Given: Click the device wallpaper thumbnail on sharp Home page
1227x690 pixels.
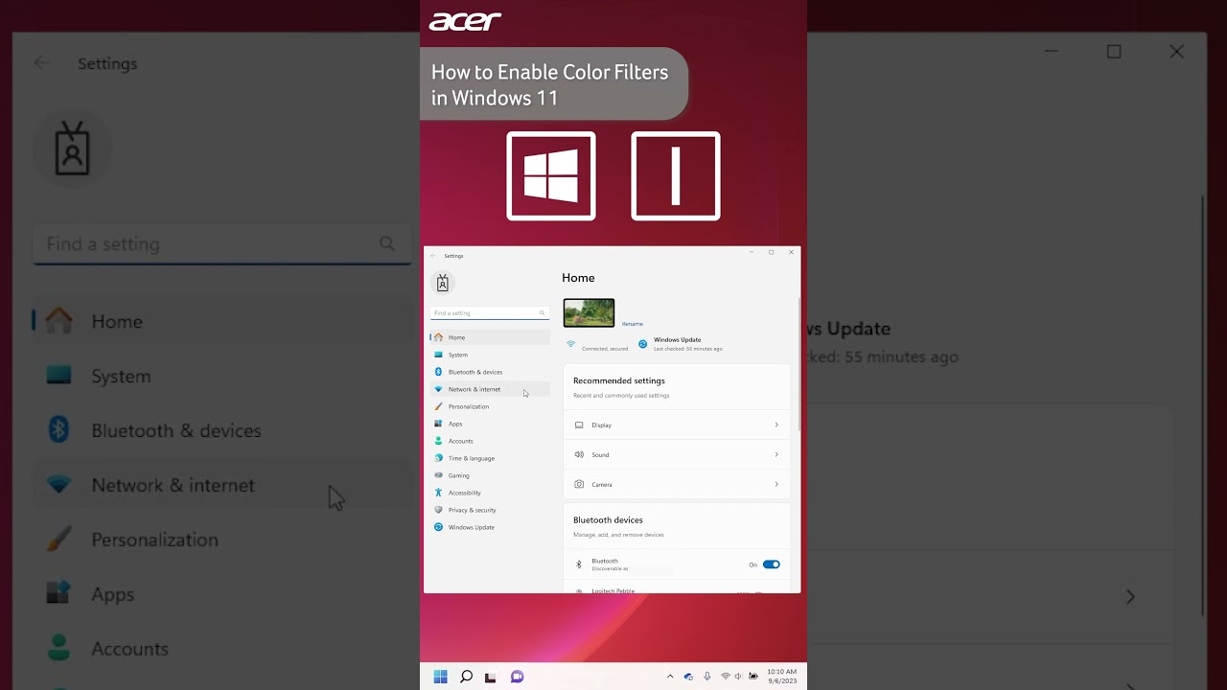Looking at the screenshot, I should 590,312.
